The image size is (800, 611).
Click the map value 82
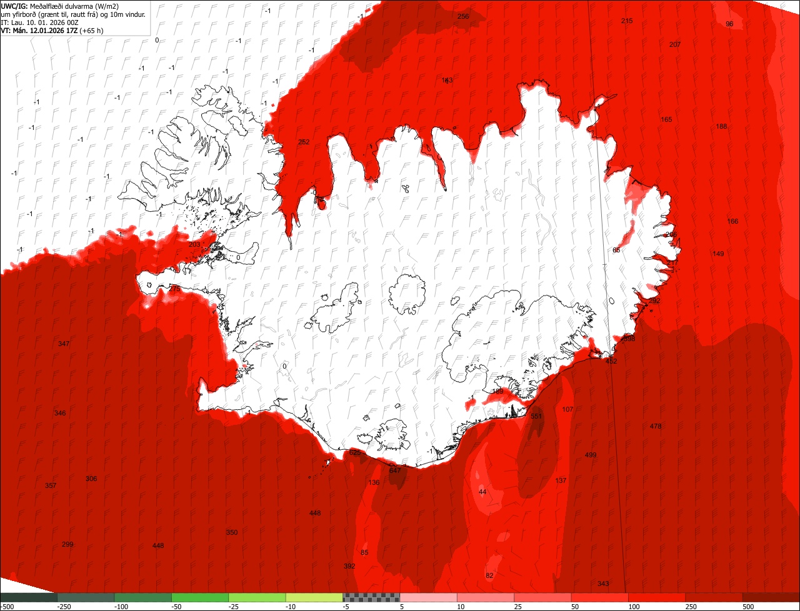click(x=489, y=575)
